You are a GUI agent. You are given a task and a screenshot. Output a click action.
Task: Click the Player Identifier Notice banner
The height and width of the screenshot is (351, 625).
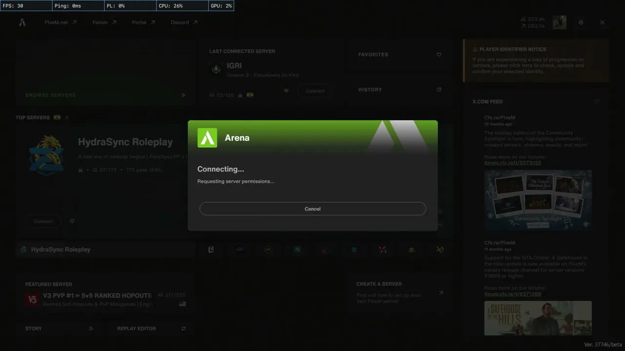[536, 60]
